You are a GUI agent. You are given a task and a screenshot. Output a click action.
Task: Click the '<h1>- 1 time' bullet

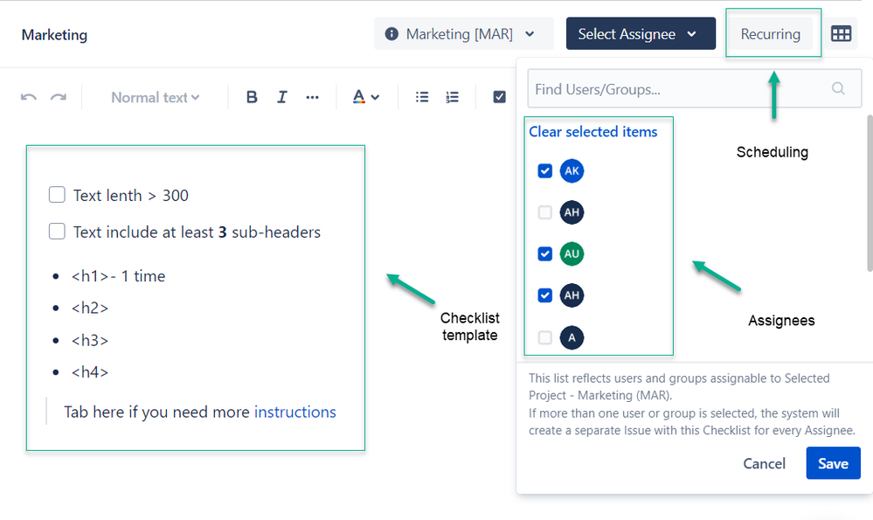pyautogui.click(x=118, y=276)
